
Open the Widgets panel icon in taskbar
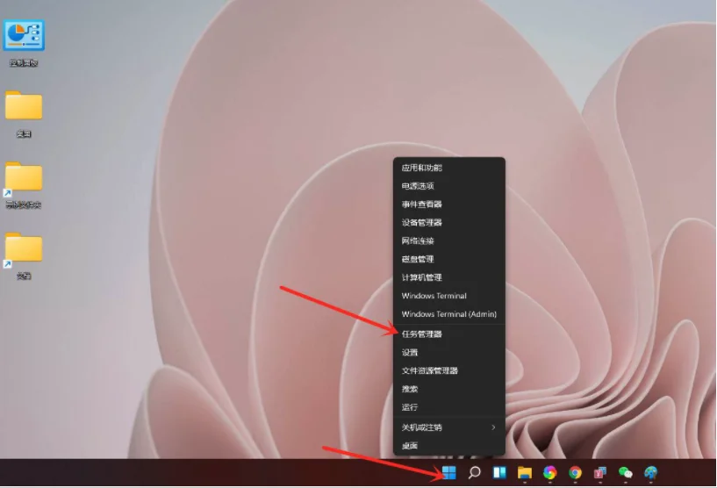499,473
